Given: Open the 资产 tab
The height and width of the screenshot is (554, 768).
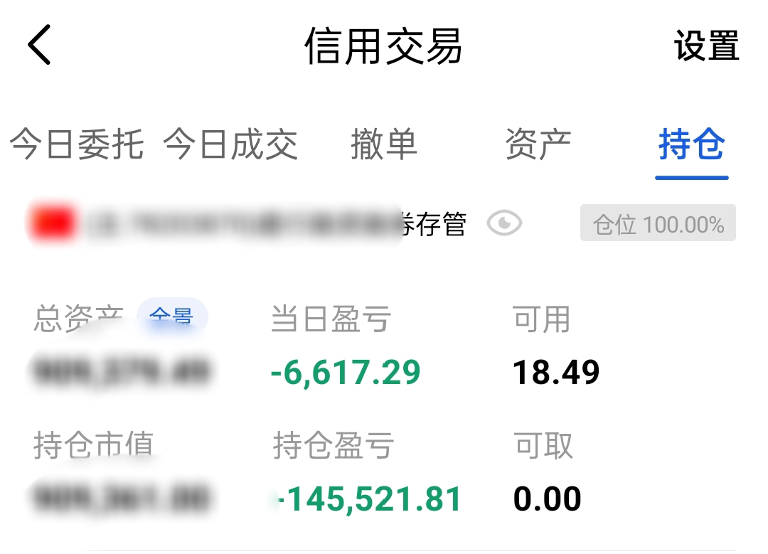Looking at the screenshot, I should coord(538,144).
